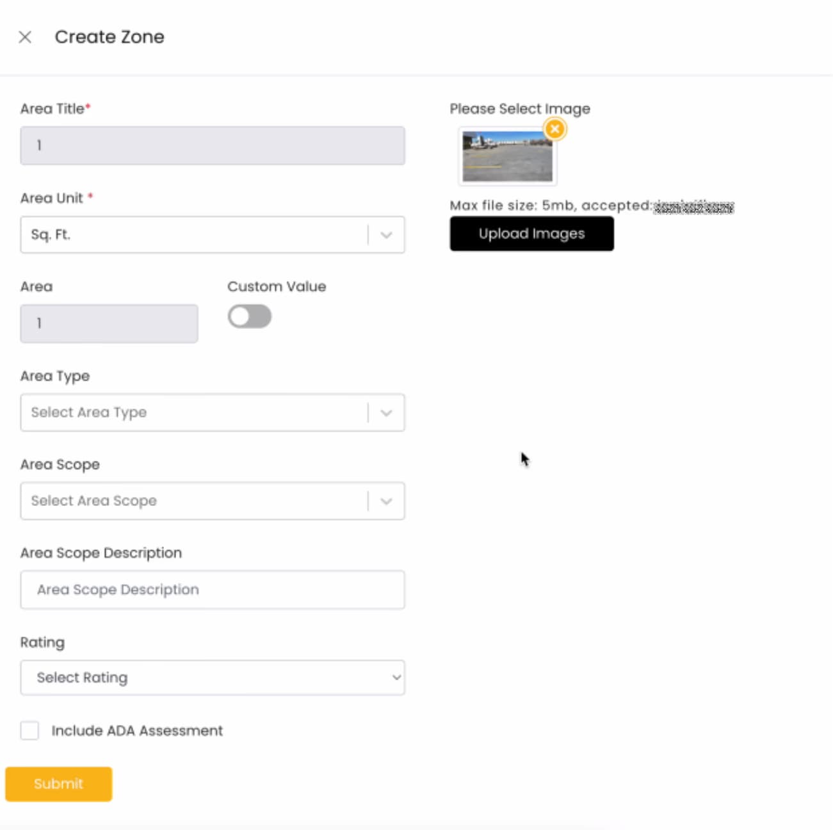Viewport: 833px width, 830px height.
Task: Click the Area Scope Description field
Action: pyautogui.click(x=213, y=590)
